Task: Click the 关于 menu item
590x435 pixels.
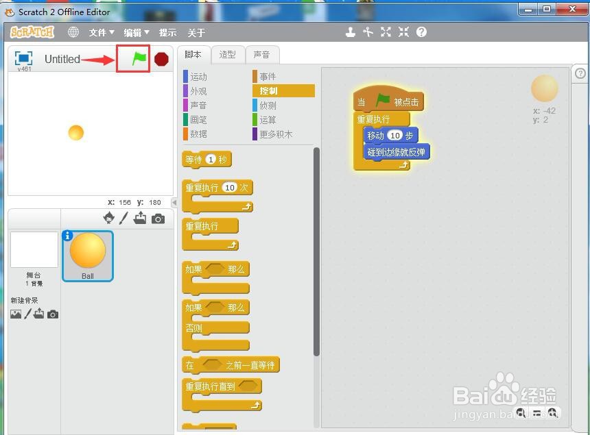Action: coord(196,33)
